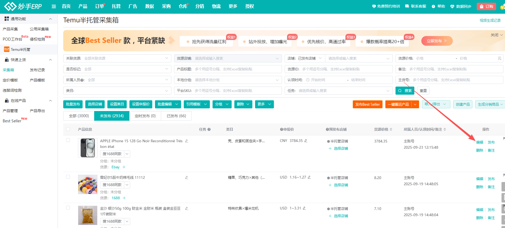Click the 订购 button
Image resolution: width=505 pixels, height=228 pixels.
point(486,6)
